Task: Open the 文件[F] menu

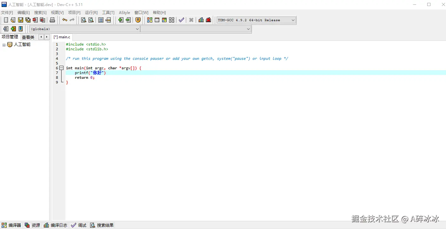Action: pyautogui.click(x=7, y=13)
